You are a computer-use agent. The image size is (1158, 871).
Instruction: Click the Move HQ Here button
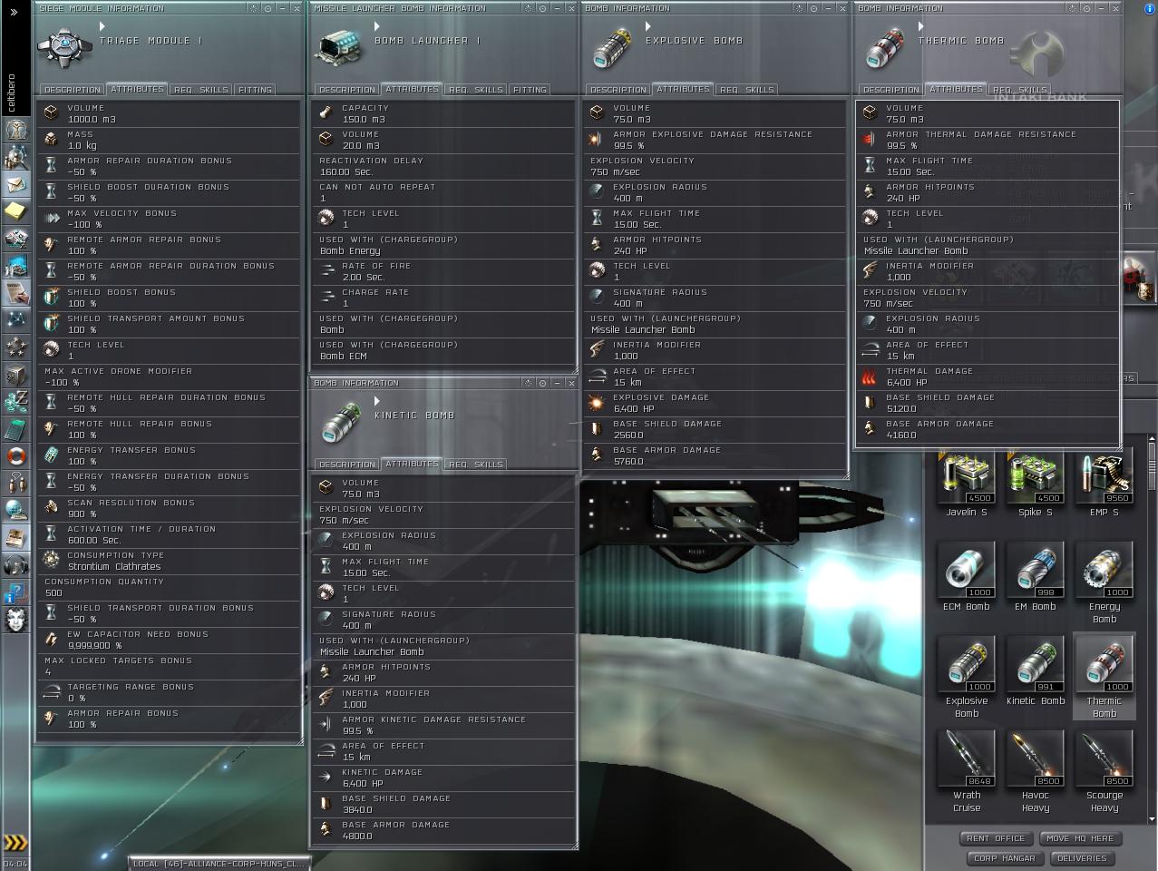tap(1080, 838)
